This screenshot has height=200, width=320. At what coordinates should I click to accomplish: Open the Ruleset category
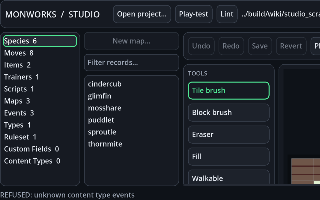coord(40,137)
